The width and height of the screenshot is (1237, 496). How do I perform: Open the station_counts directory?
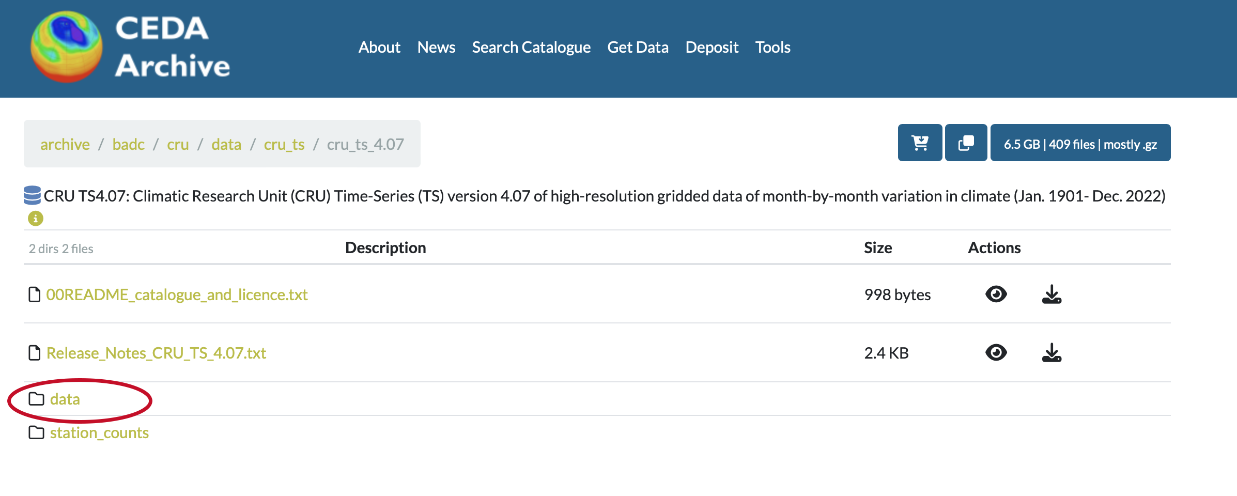tap(99, 433)
